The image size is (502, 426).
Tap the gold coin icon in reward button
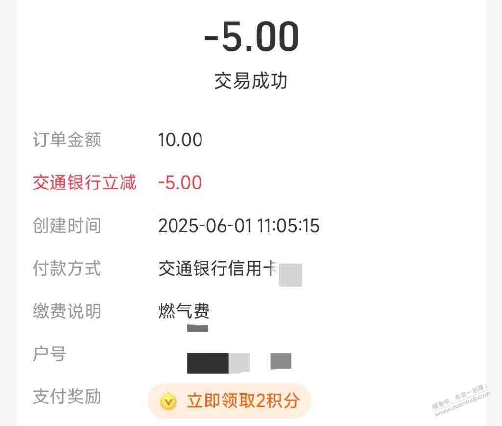(169, 402)
